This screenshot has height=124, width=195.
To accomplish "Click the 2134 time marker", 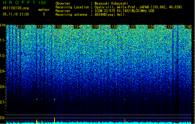I will [77, 27].
